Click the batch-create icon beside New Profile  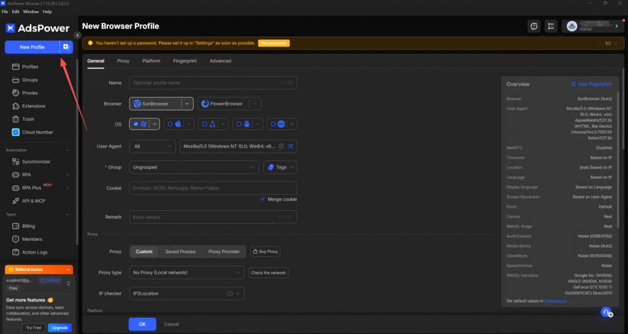click(x=66, y=47)
